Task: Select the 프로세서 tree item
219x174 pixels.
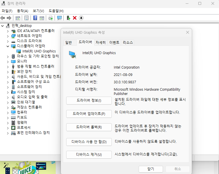Action: click(24, 128)
